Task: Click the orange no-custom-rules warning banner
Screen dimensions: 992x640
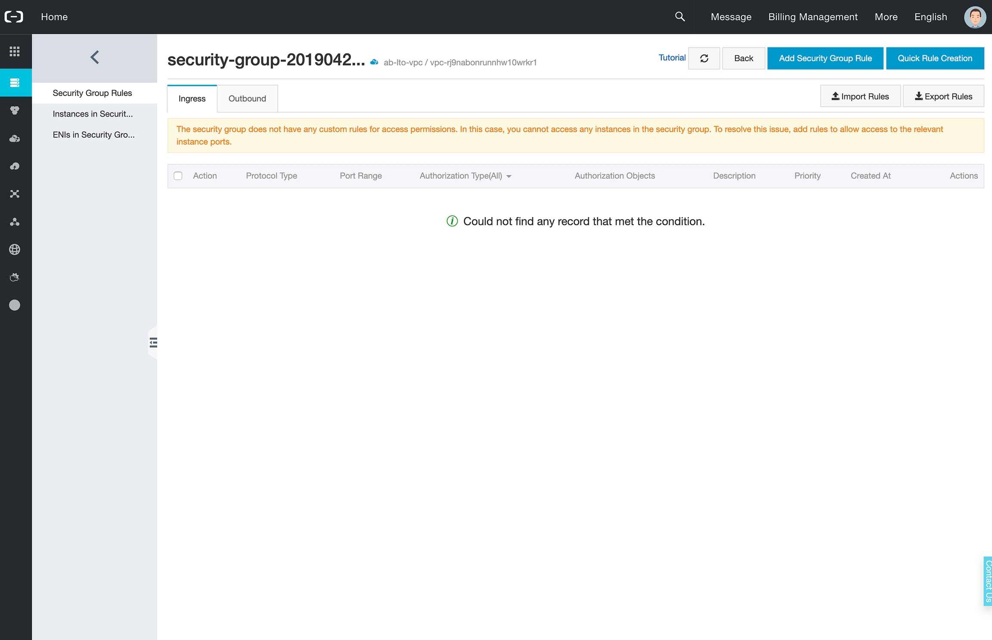Action: click(x=576, y=136)
